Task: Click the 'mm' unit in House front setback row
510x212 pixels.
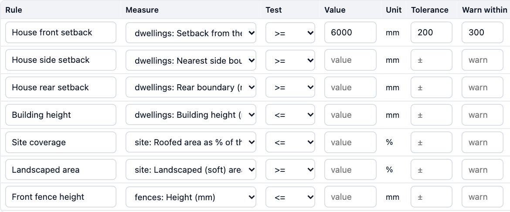Action: tap(392, 33)
